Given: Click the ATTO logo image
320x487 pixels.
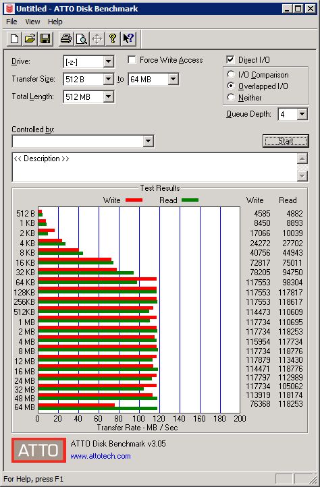Looking at the screenshot, I should pyautogui.click(x=39, y=450).
